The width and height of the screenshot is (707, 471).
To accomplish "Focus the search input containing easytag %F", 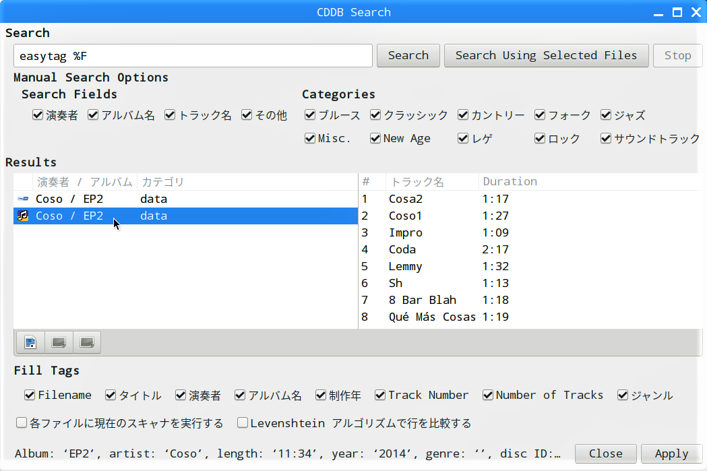I will 193,56.
